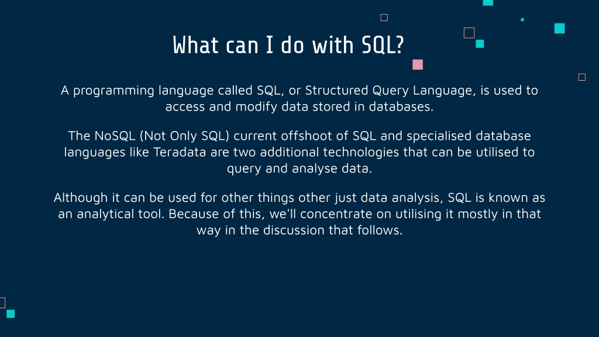Click the text 'way in the discussion that follows.'
Viewport: 599px width, 337px height.
coord(299,231)
